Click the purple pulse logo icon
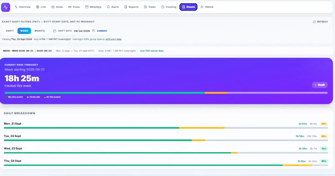The image size is (335, 176). click(5, 7)
